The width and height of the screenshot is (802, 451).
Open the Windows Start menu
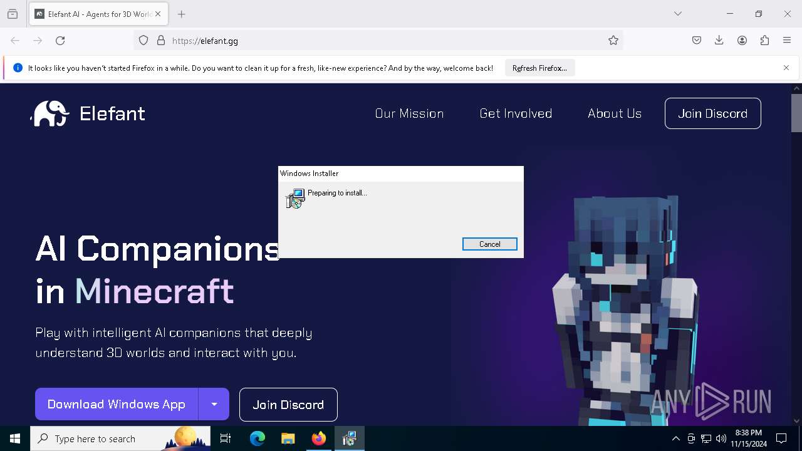15,438
